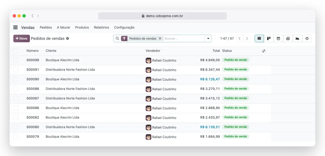Click the Buscar search field
325x156 pixels.
[184, 39]
